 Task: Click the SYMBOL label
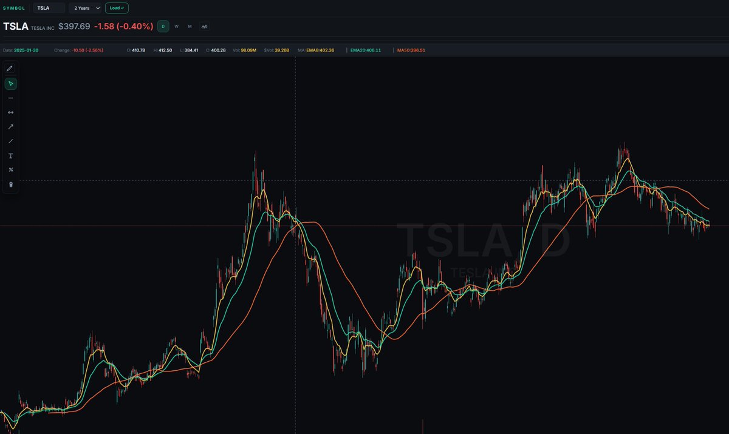[x=14, y=8]
